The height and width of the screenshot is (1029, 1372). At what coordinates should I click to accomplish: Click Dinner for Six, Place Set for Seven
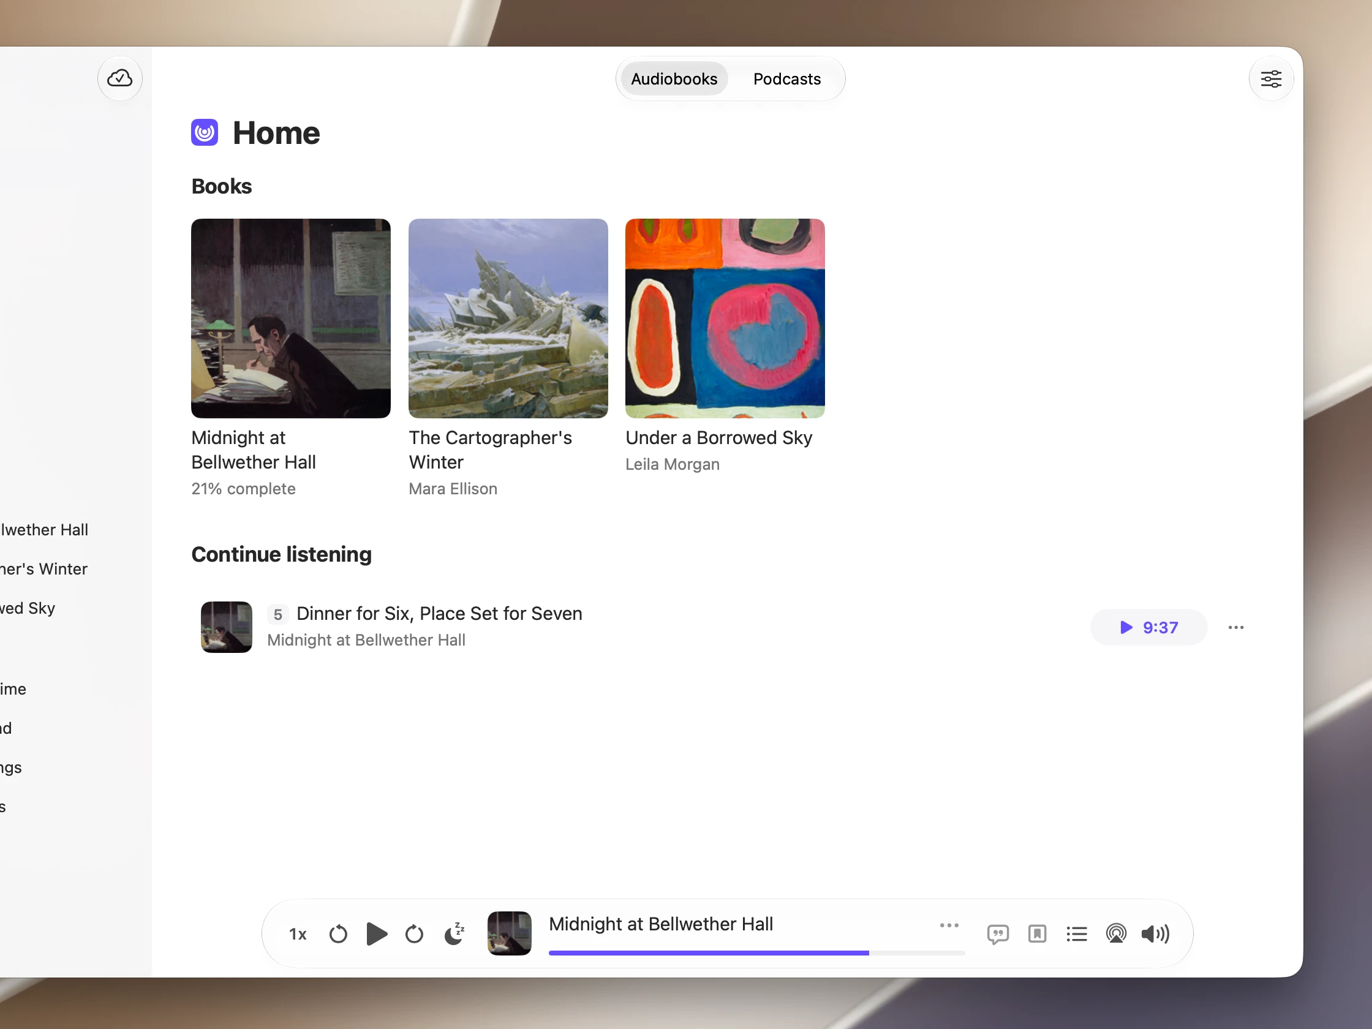[x=439, y=614]
